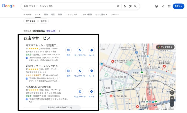The width and height of the screenshot is (187, 113).
Task: Select Zen Relaxation 新宿店 map pin
Action: [x=137, y=107]
